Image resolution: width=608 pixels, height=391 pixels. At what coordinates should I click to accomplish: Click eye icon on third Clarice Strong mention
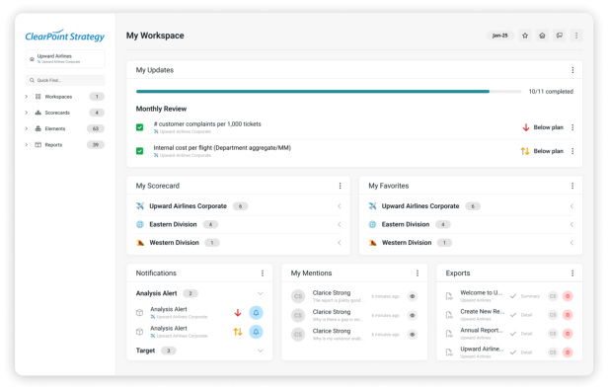click(x=413, y=335)
